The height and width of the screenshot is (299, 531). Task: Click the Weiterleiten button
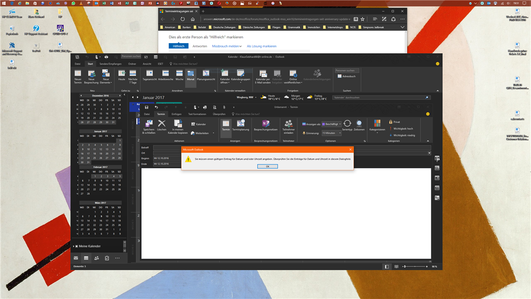pos(200,133)
